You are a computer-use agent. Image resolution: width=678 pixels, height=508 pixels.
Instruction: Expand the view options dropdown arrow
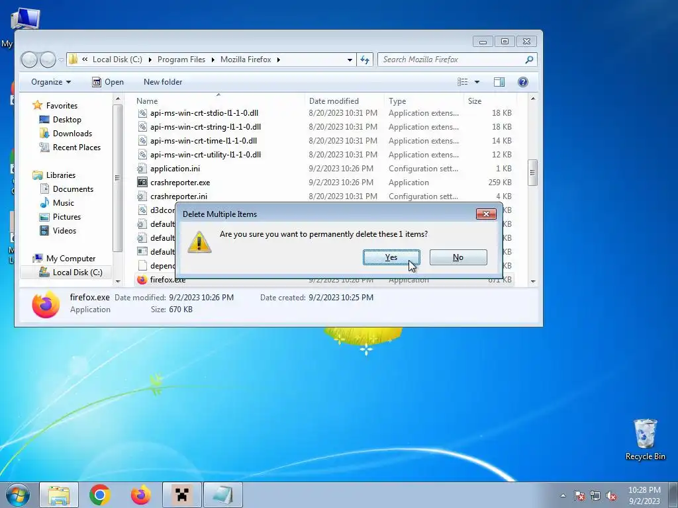coord(477,82)
